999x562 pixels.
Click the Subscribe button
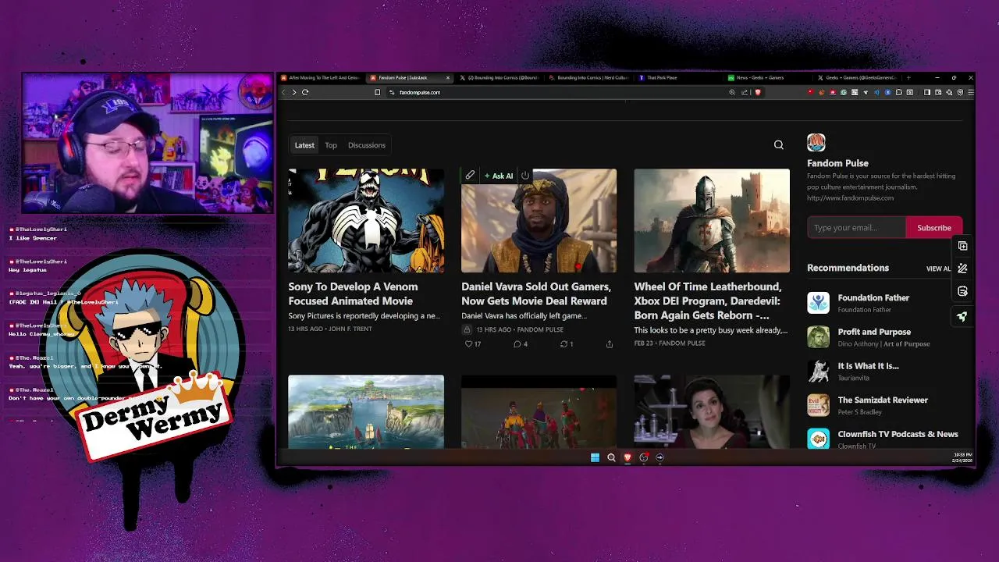[x=934, y=228]
